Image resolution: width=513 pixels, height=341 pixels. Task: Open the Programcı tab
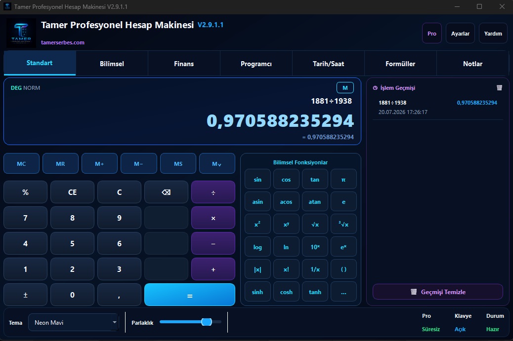[256, 64]
